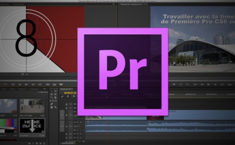Click the Insert button in Source monitor
This screenshot has width=235, height=145.
click(x=48, y=85)
